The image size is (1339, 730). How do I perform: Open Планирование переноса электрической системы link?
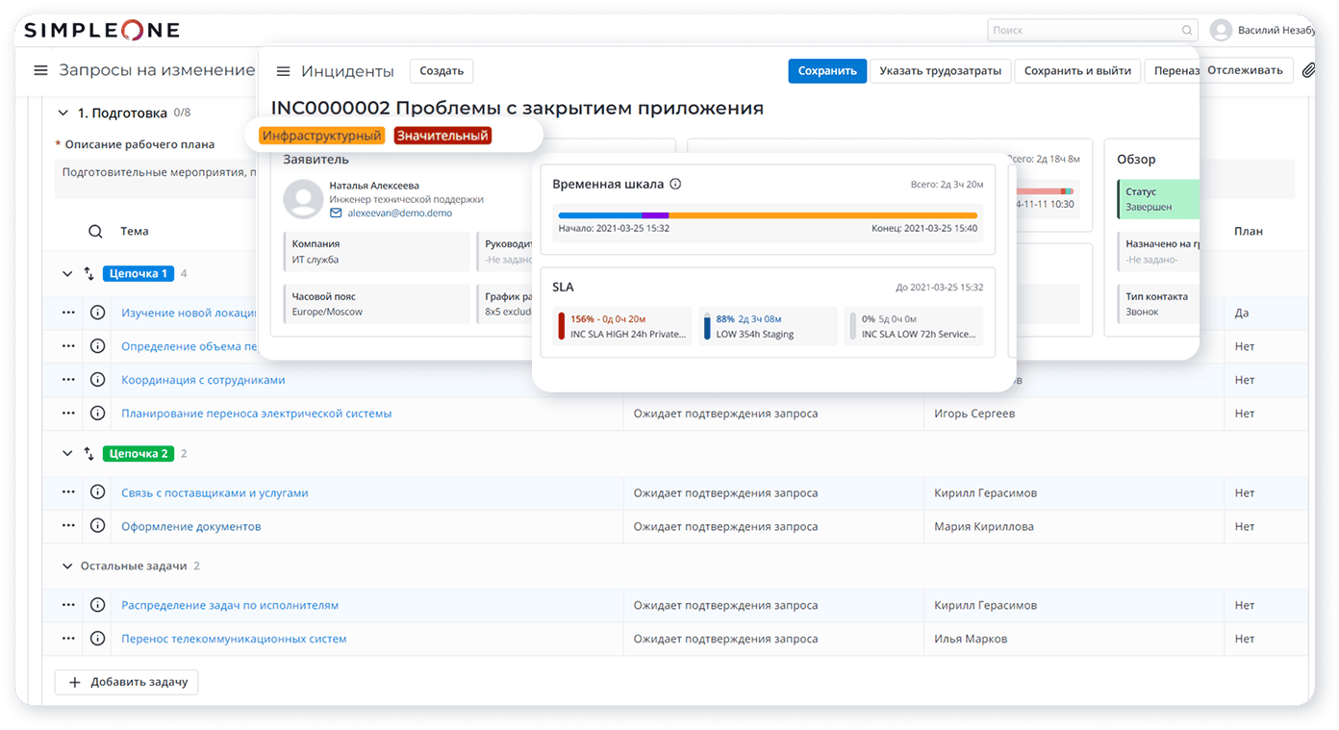256,414
